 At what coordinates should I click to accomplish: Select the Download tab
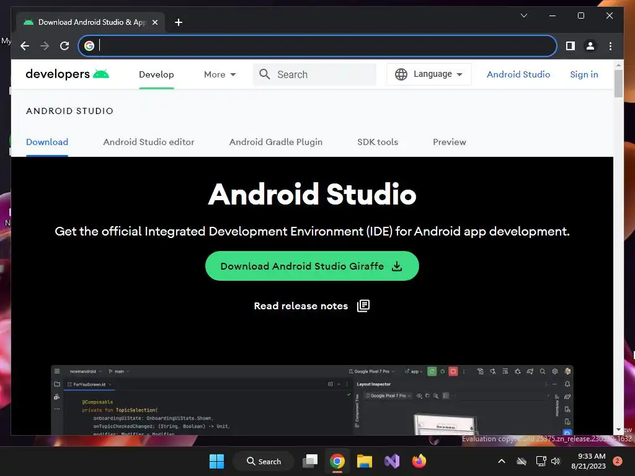[x=47, y=142]
